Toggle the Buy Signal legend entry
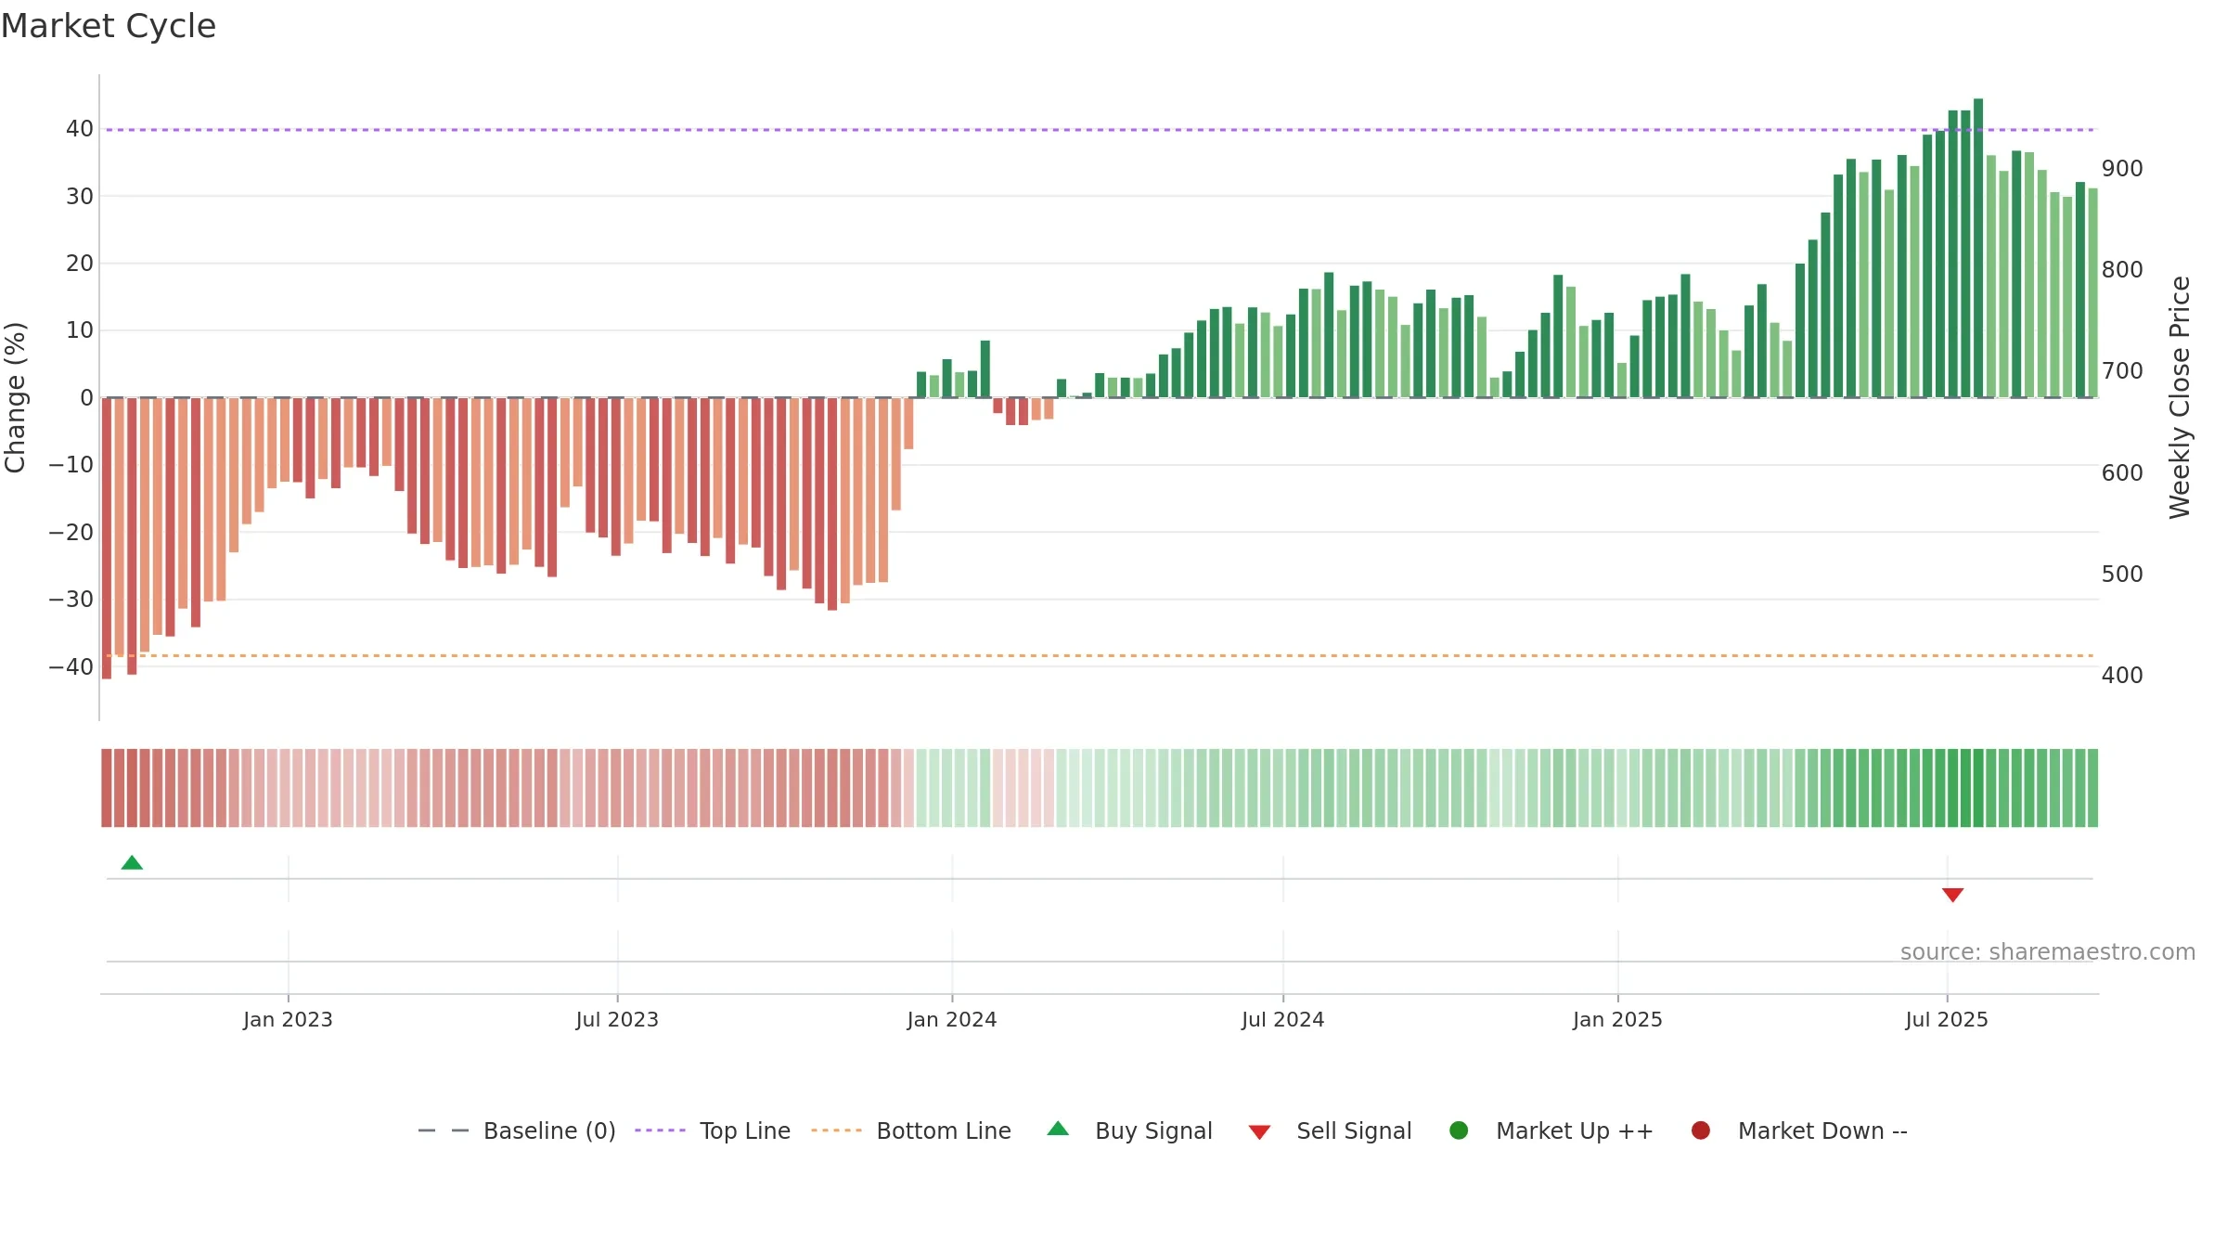Screen dimensions: 2227x1253 tap(1129, 1130)
